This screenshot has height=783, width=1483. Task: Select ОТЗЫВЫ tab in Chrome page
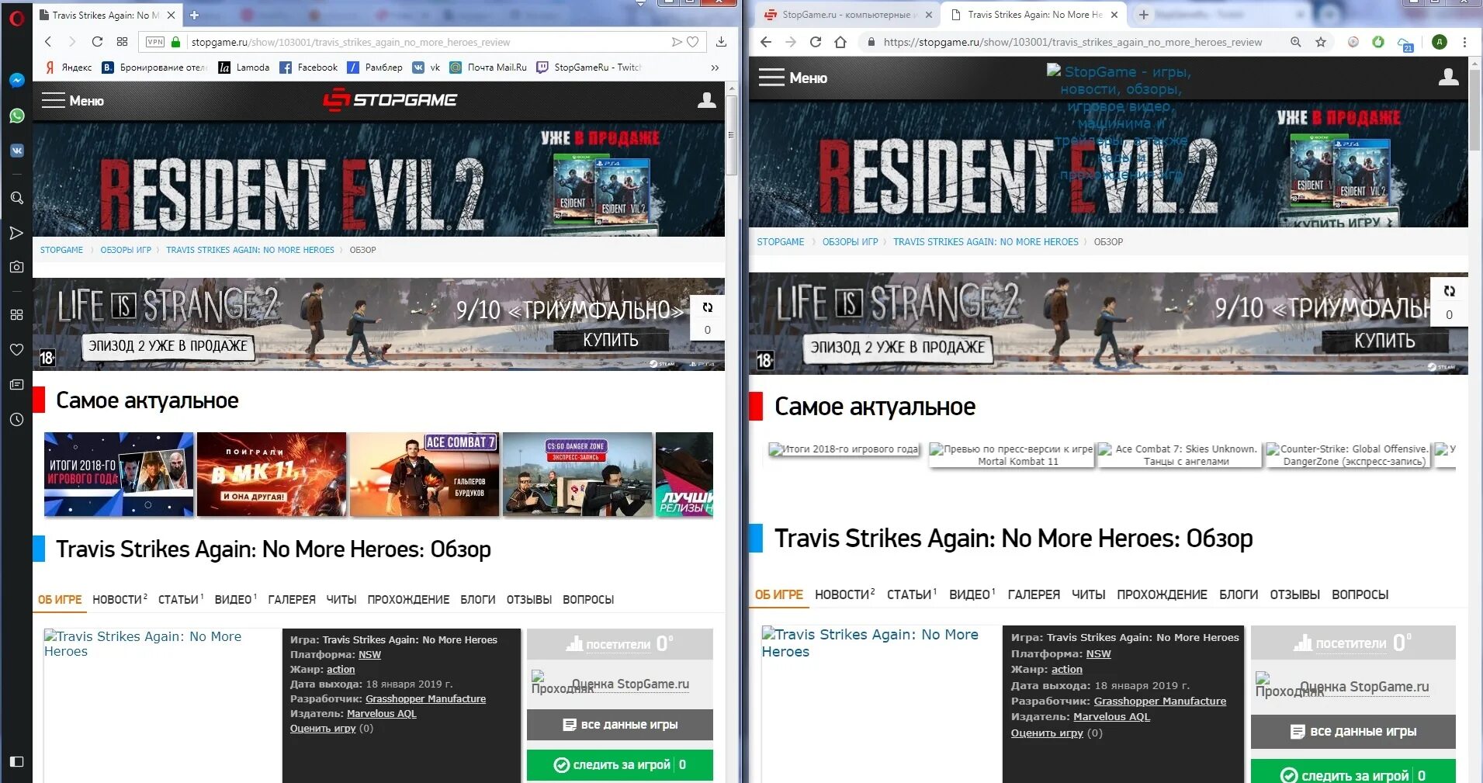click(x=1294, y=594)
